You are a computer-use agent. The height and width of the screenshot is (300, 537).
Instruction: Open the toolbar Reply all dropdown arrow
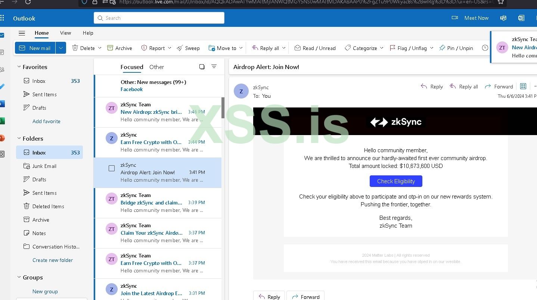284,48
